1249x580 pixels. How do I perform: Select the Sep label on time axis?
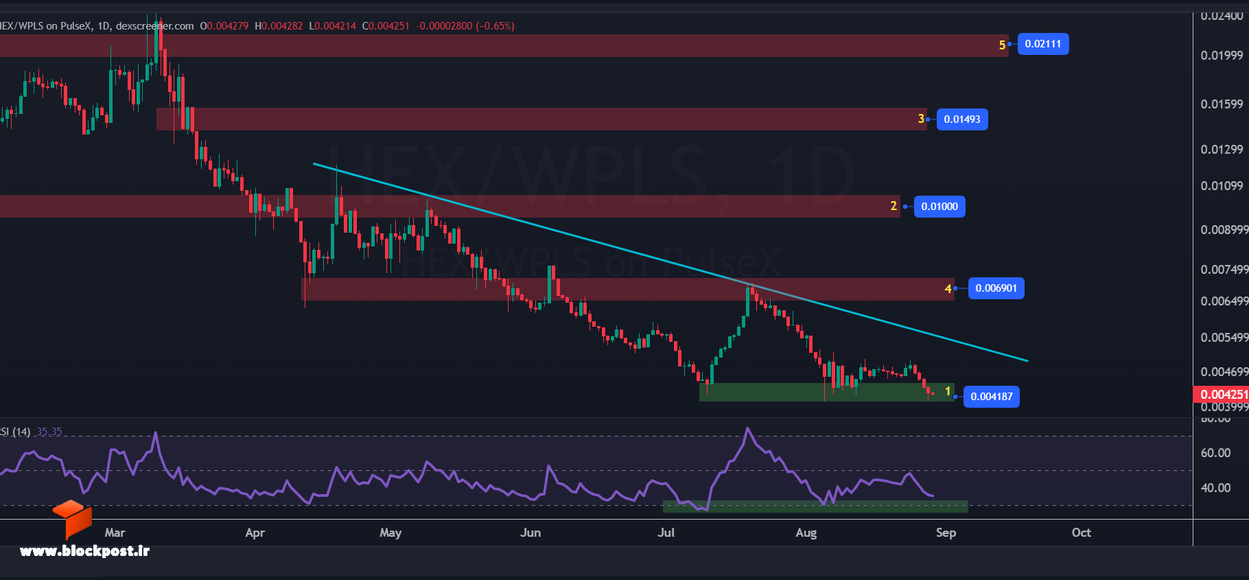click(946, 533)
